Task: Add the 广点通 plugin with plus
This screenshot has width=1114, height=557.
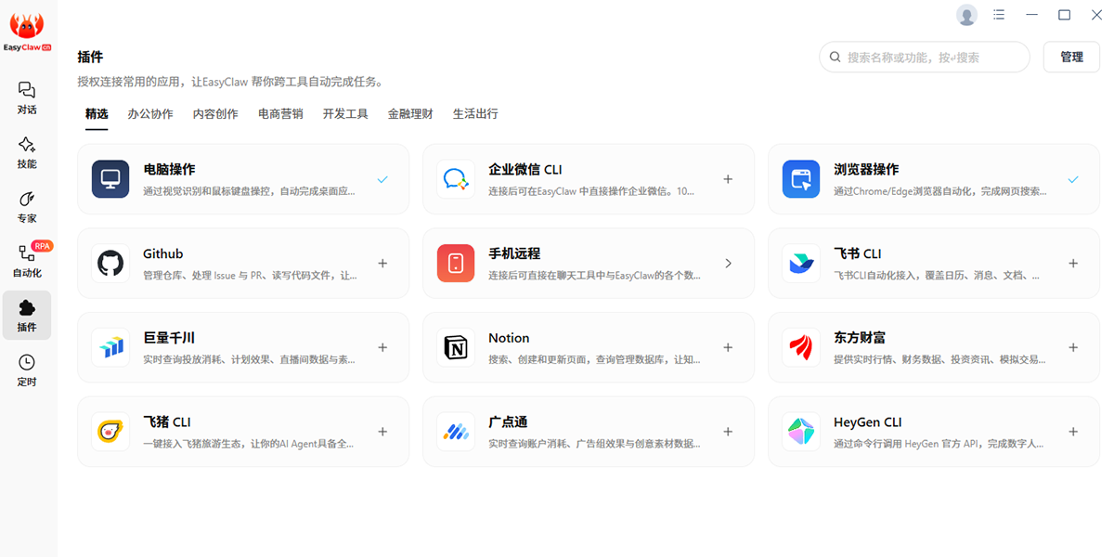Action: pos(728,432)
